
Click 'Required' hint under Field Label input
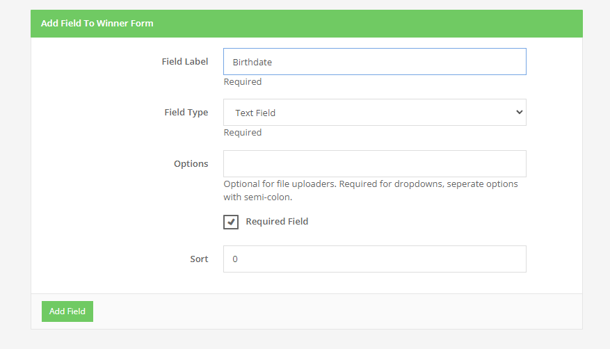242,82
